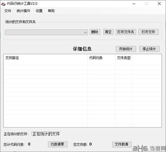Image resolution: width=166 pixels, height=152 pixels.
Task: Click the app icon in title bar
Action: coord(3,4)
